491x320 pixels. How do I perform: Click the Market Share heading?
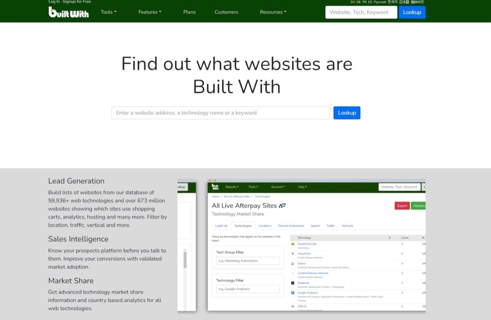tap(71, 281)
